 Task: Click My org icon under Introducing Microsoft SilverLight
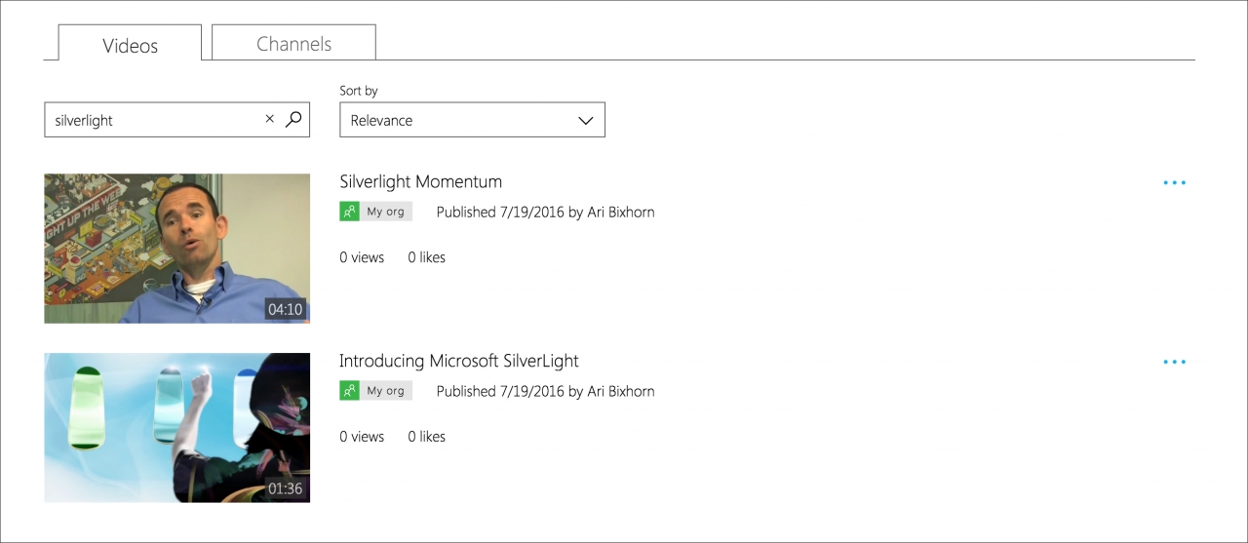(x=349, y=391)
